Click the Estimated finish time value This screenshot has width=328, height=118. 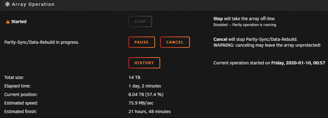pyautogui.click(x=150, y=111)
